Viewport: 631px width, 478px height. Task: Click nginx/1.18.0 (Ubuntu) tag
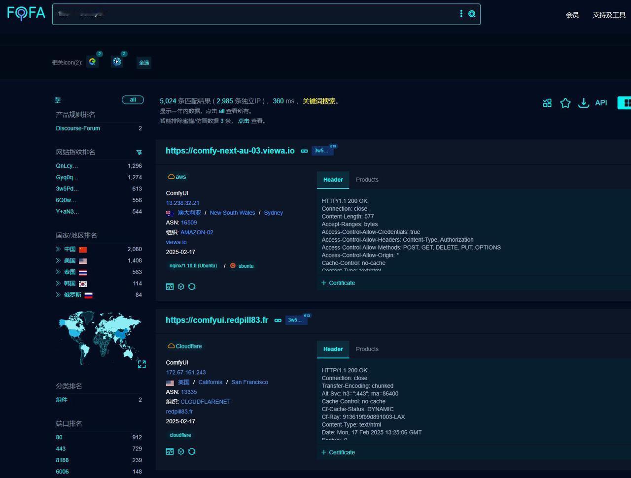[193, 266]
